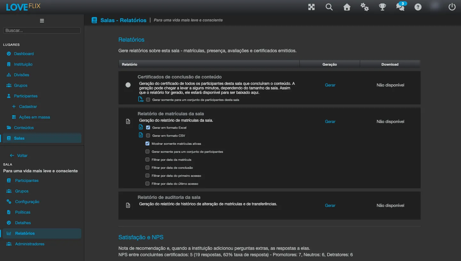
Task: Click the LOVEFLIX logo
Action: click(23, 7)
